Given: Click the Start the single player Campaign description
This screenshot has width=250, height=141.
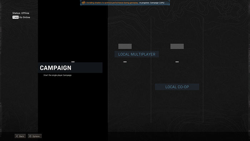Looking at the screenshot, I should 58,75.
